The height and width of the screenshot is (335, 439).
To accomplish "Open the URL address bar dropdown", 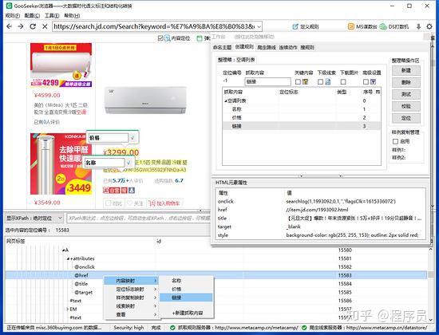I will pos(259,26).
